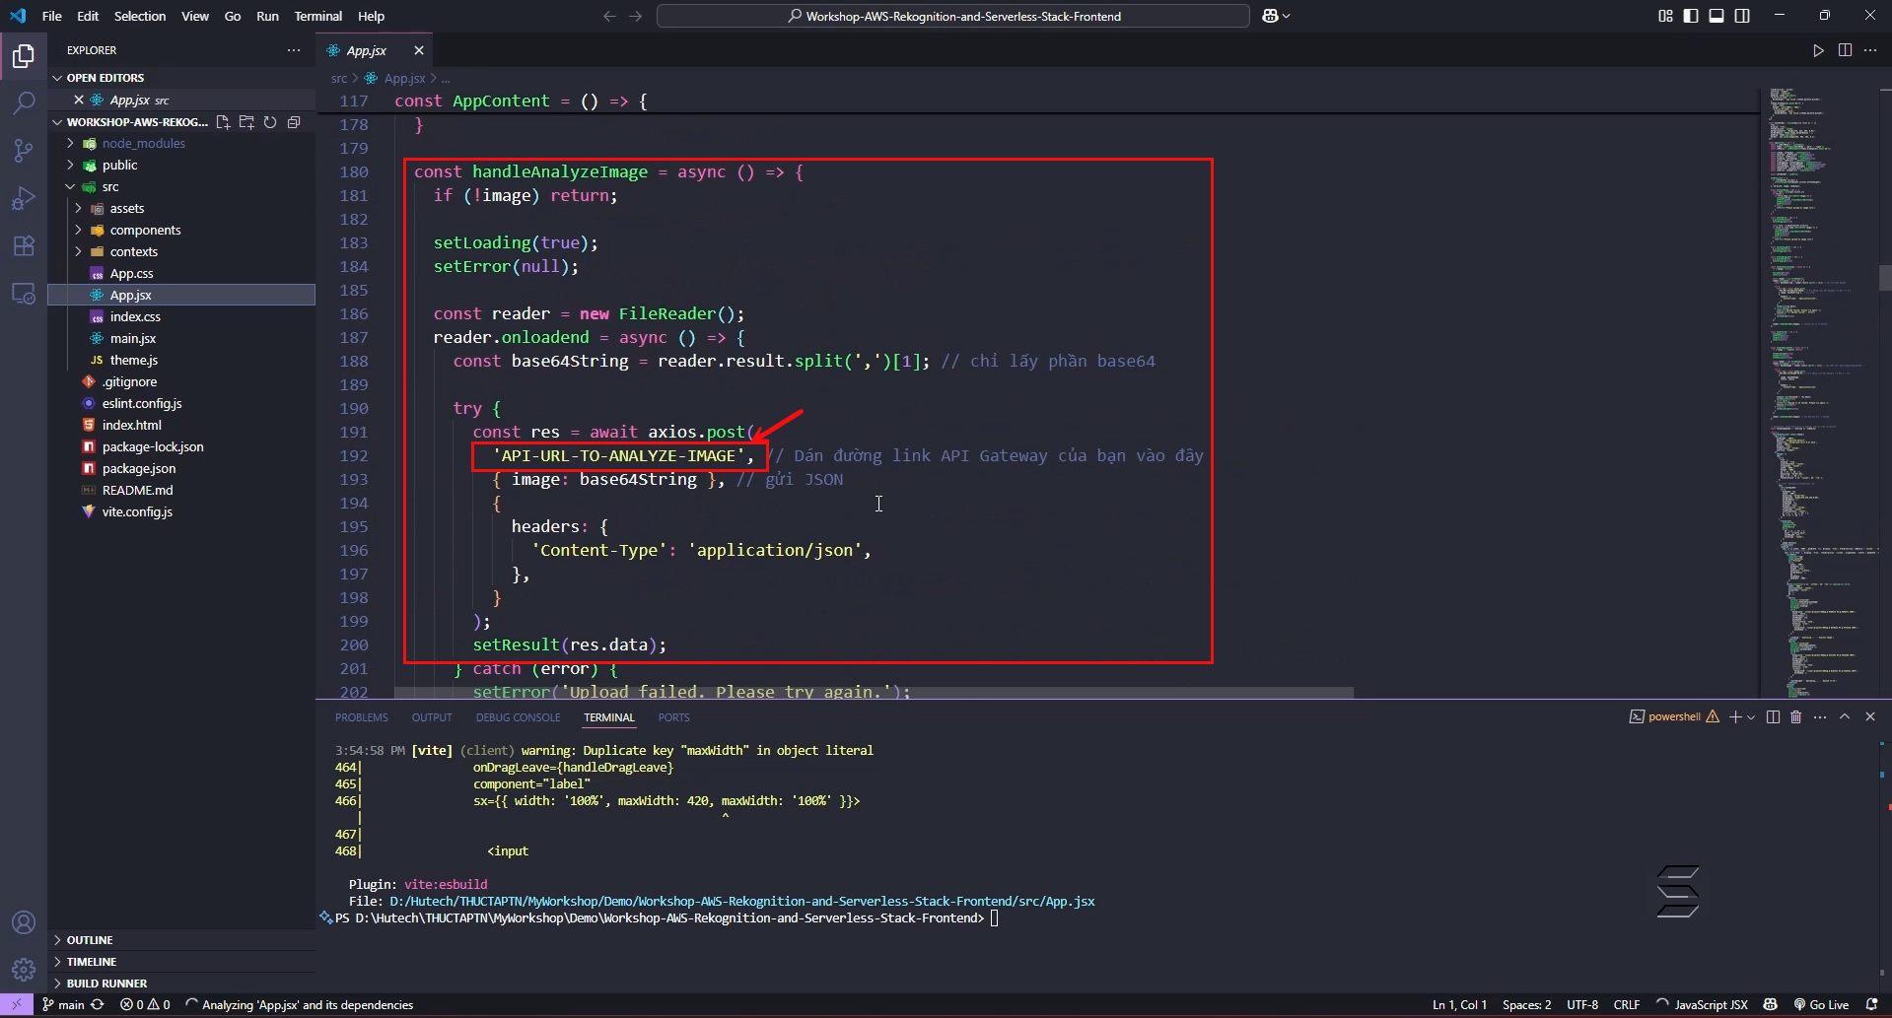Click the errors and warnings counter
Viewport: 1892px width, 1018px height.
click(145, 1005)
